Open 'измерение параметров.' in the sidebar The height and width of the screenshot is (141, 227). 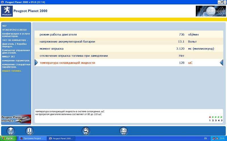pyautogui.click(x=16, y=60)
